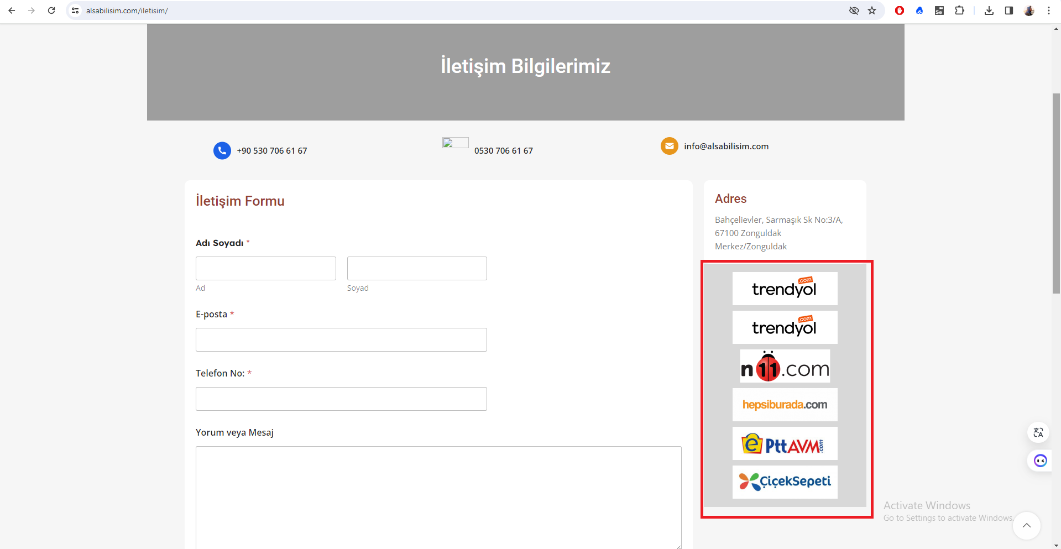The image size is (1061, 549).
Task: Click the blue phone icon
Action: coord(222,150)
